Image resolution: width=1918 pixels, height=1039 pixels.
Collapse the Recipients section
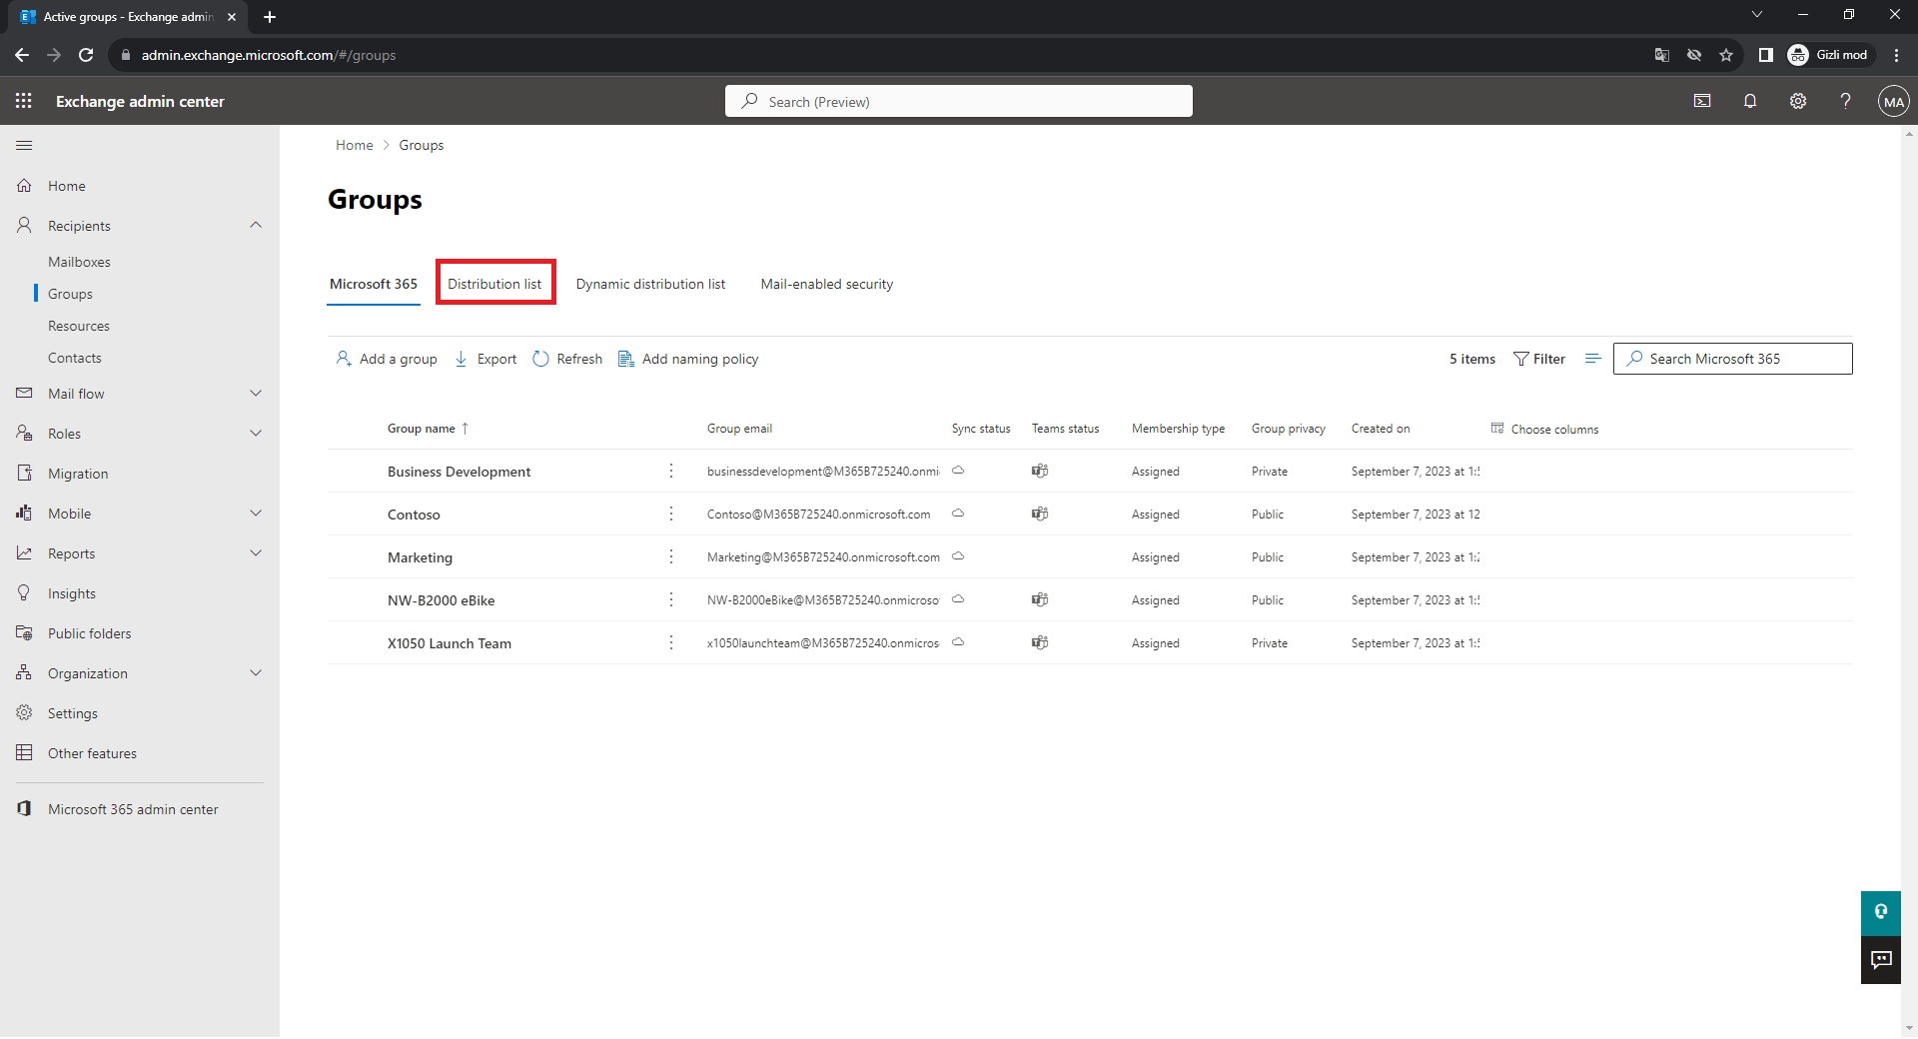click(256, 226)
